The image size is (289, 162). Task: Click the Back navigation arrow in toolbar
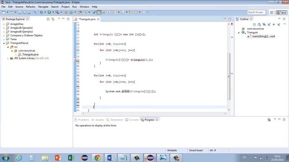[136, 12]
